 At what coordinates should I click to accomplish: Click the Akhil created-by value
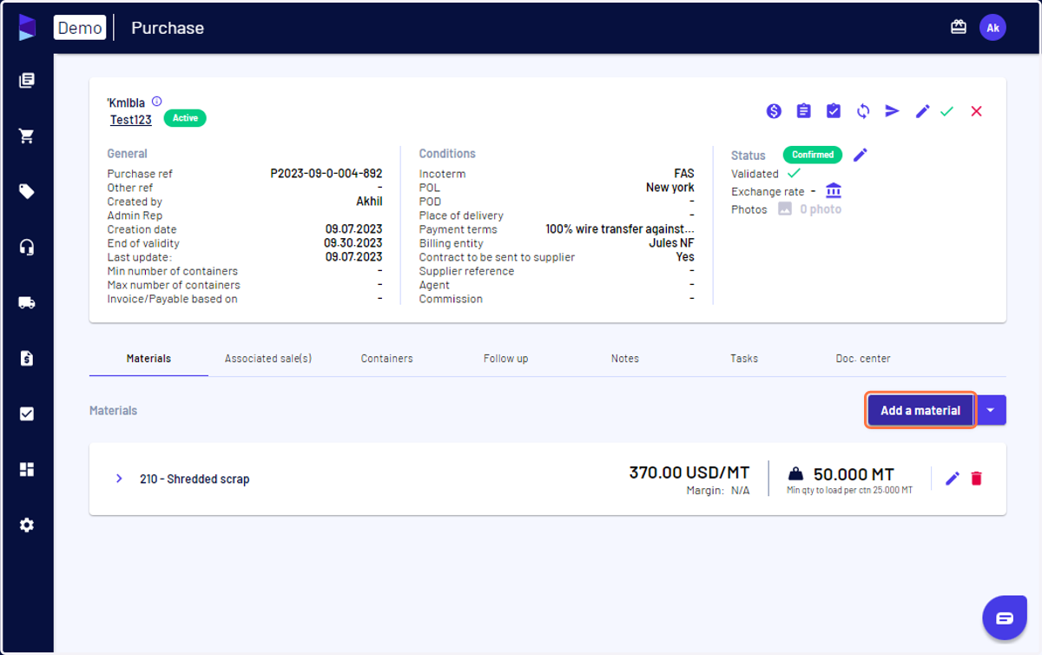point(369,202)
